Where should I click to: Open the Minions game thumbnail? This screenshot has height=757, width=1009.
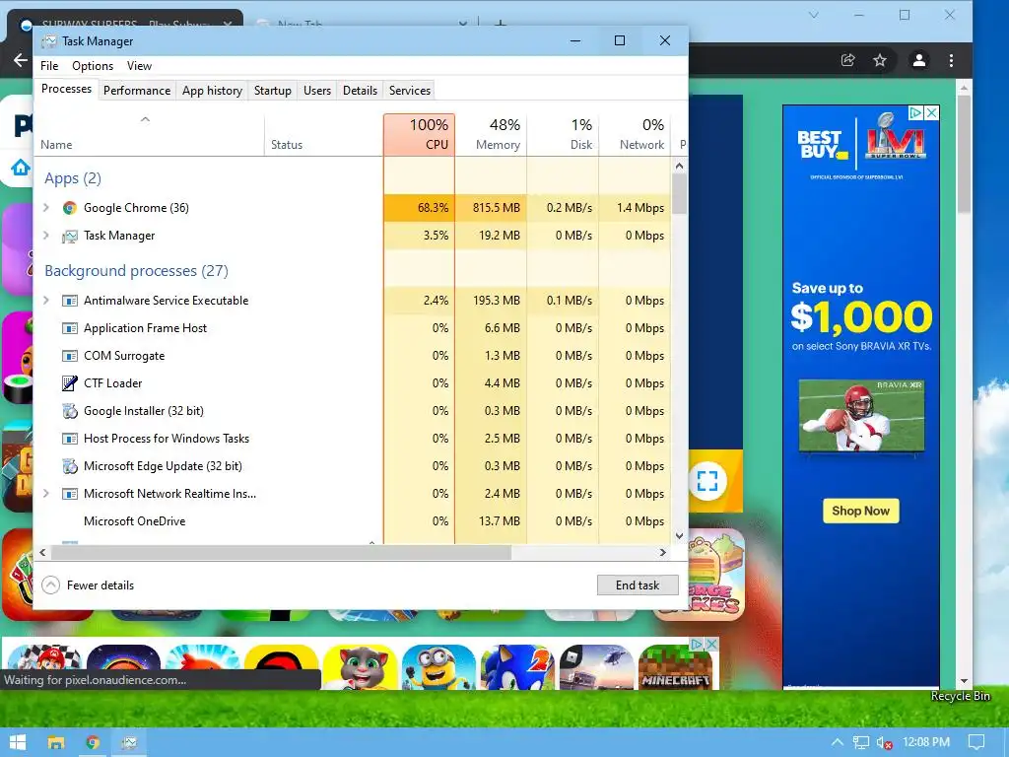coord(438,667)
